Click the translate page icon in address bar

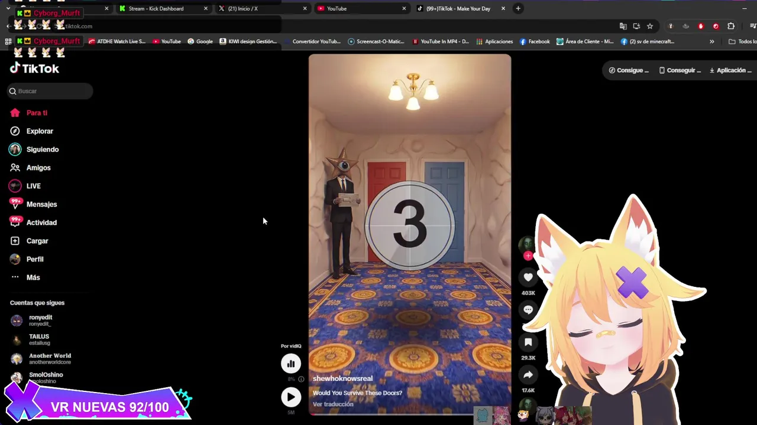pyautogui.click(x=623, y=26)
